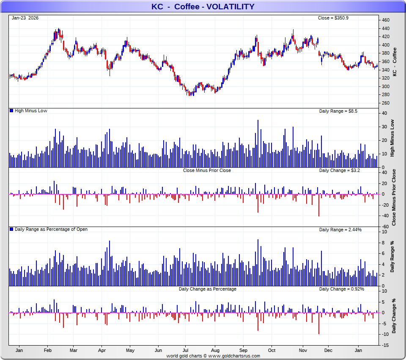Click the Jul label on the time axis
The image size is (406, 360).
tap(185, 351)
